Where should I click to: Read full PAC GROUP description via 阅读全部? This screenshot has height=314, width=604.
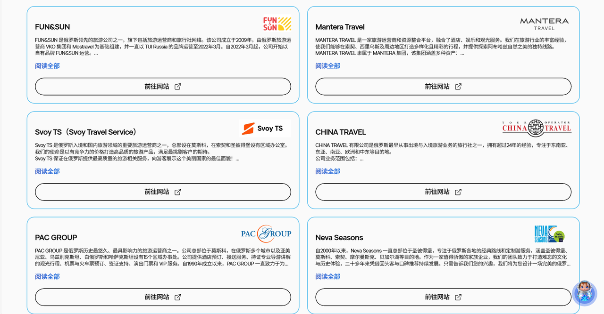pyautogui.click(x=47, y=276)
